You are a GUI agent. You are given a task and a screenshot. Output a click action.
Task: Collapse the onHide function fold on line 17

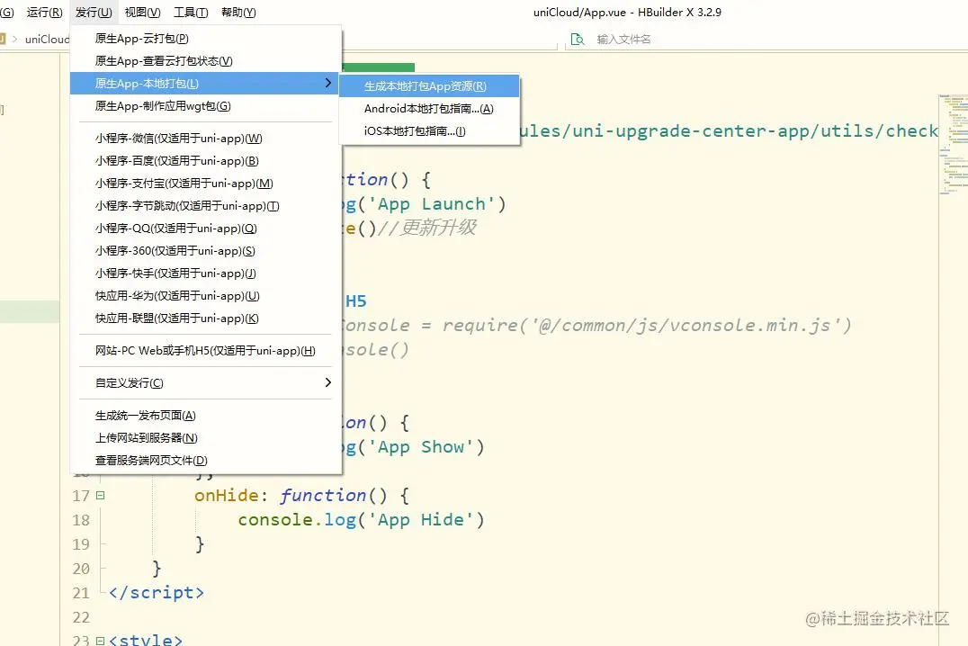(x=101, y=496)
